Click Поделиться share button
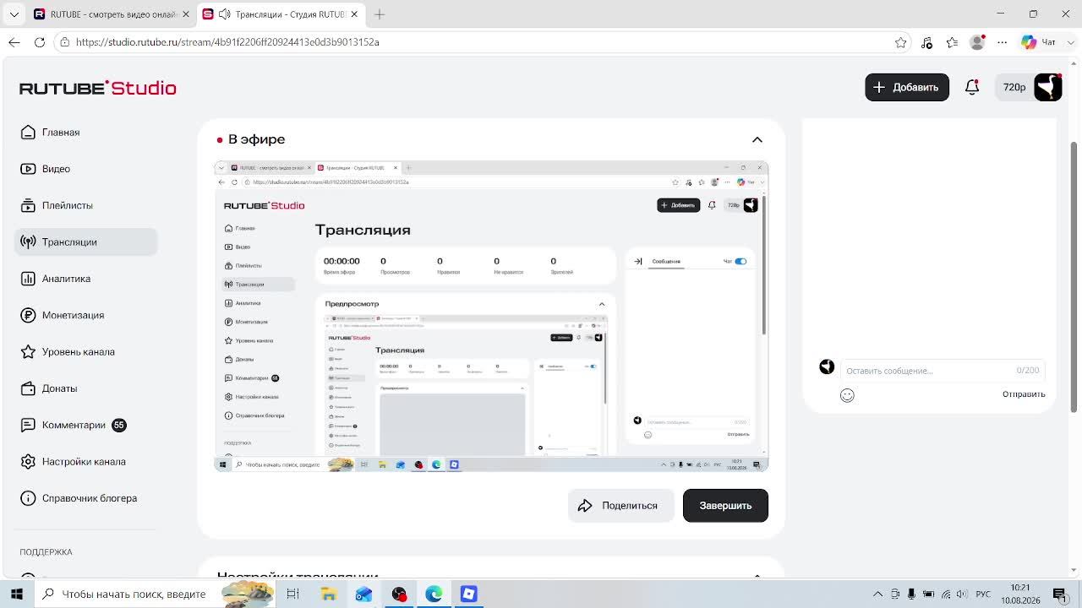 (x=620, y=506)
